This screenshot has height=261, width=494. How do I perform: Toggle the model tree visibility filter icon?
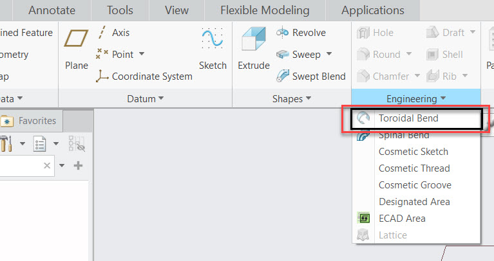tap(77, 144)
